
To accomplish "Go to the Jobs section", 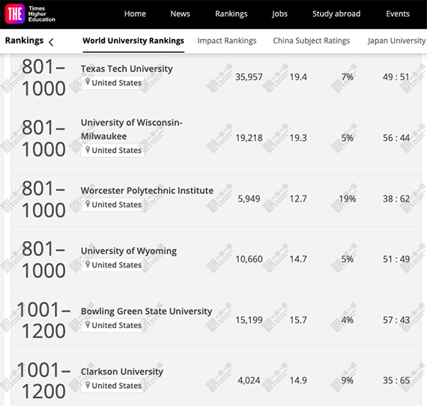I will pyautogui.click(x=279, y=14).
